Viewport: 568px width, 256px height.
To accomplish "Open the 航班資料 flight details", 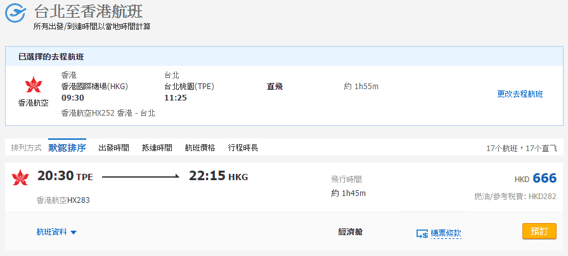I will [x=52, y=232].
